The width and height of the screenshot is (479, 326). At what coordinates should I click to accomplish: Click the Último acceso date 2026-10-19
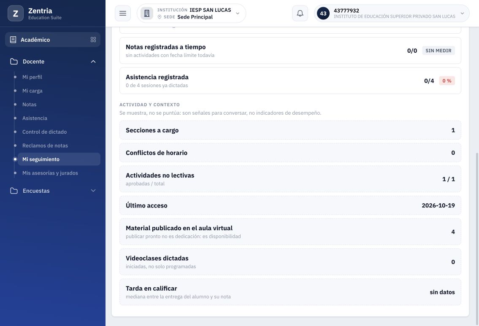click(438, 205)
